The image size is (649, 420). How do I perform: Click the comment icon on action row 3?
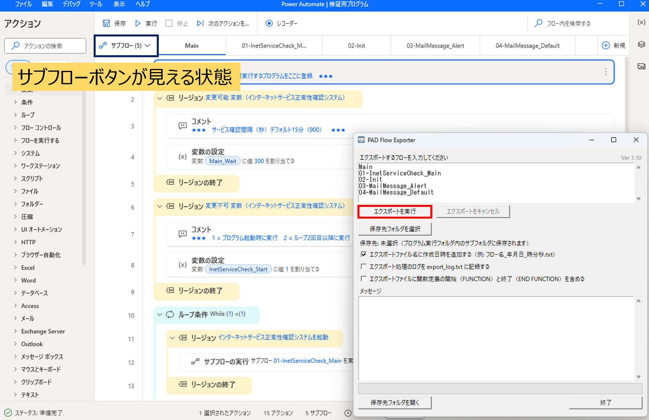183,126
